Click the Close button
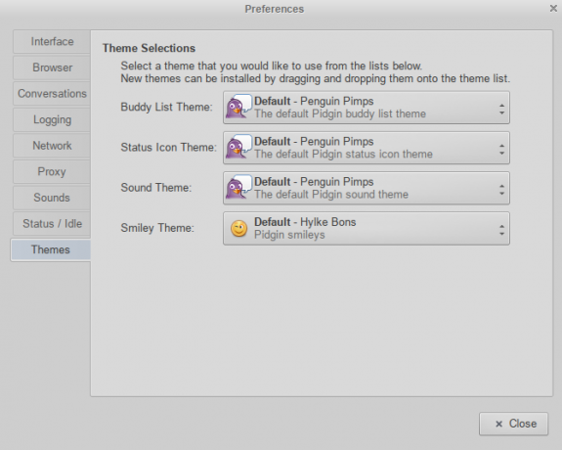 pos(513,424)
